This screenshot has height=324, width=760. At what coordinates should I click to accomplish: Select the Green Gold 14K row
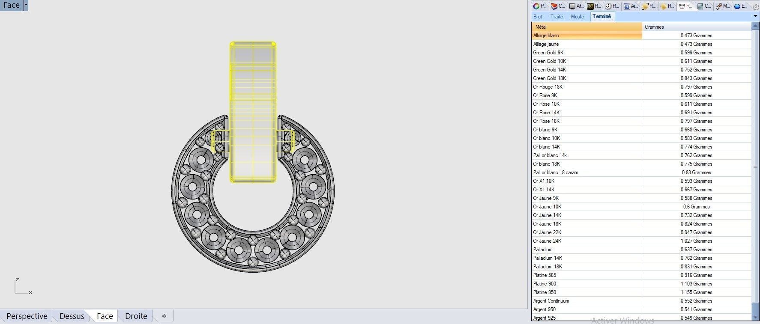(641, 70)
